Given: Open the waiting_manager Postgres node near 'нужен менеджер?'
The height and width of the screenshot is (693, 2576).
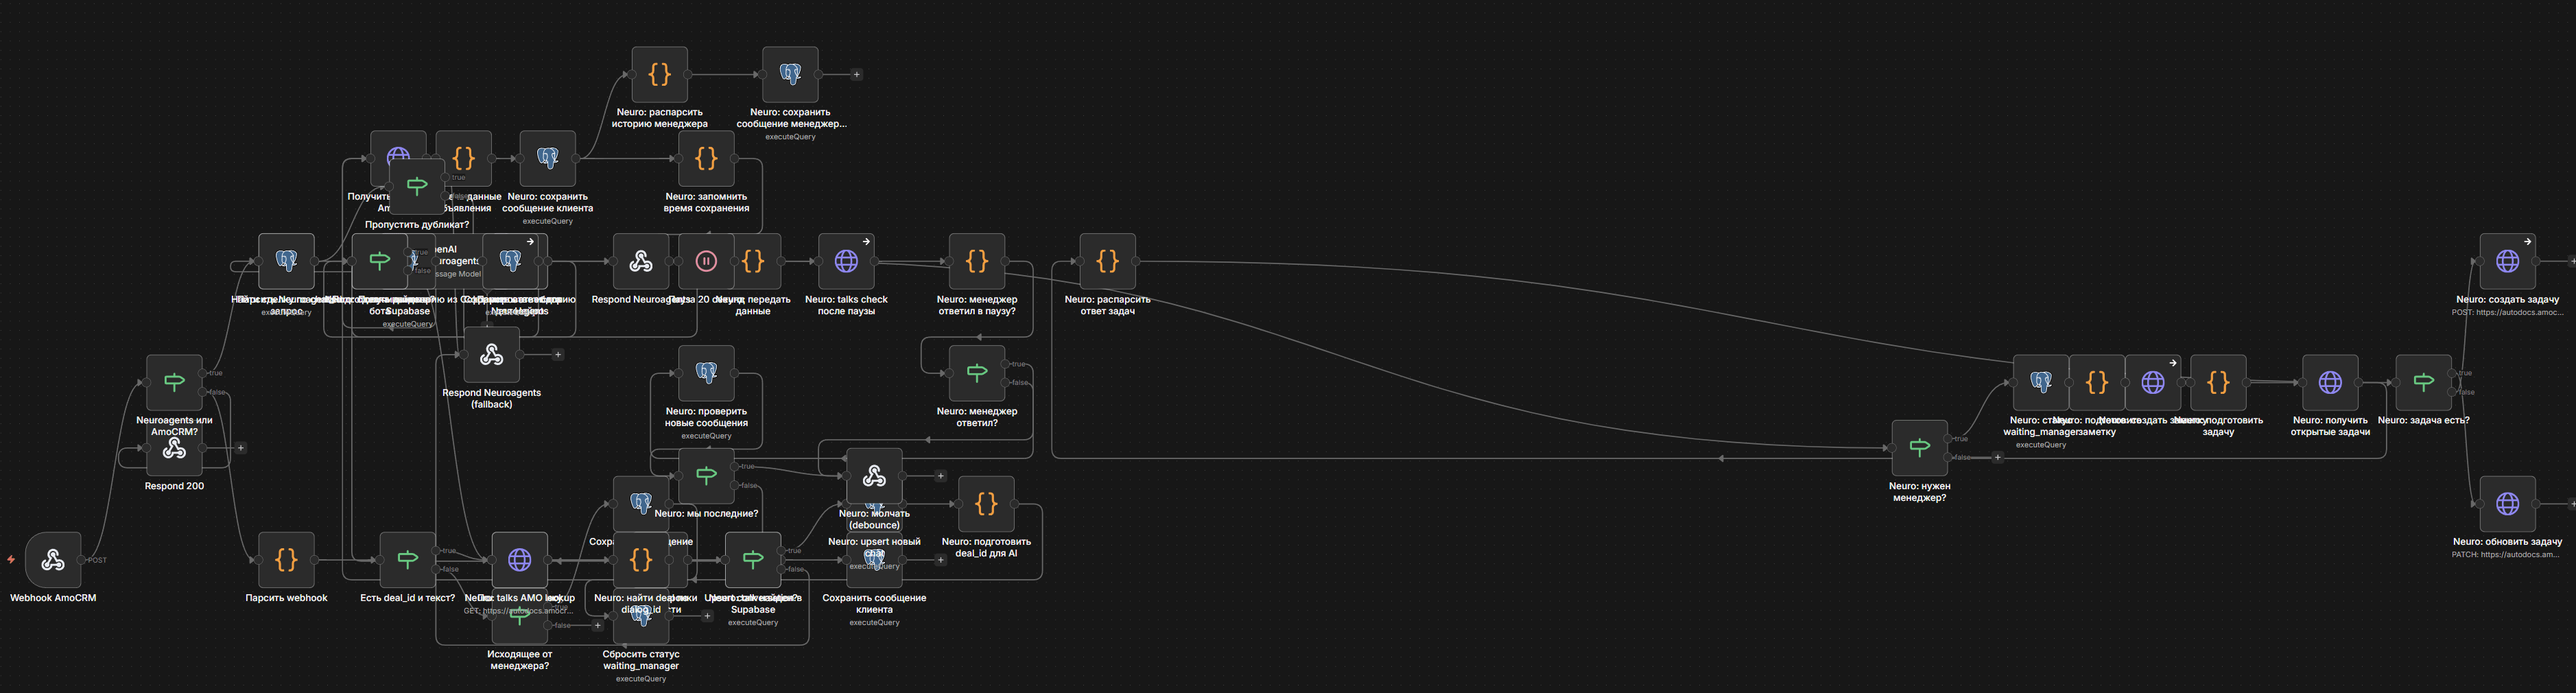Looking at the screenshot, I should [2041, 382].
